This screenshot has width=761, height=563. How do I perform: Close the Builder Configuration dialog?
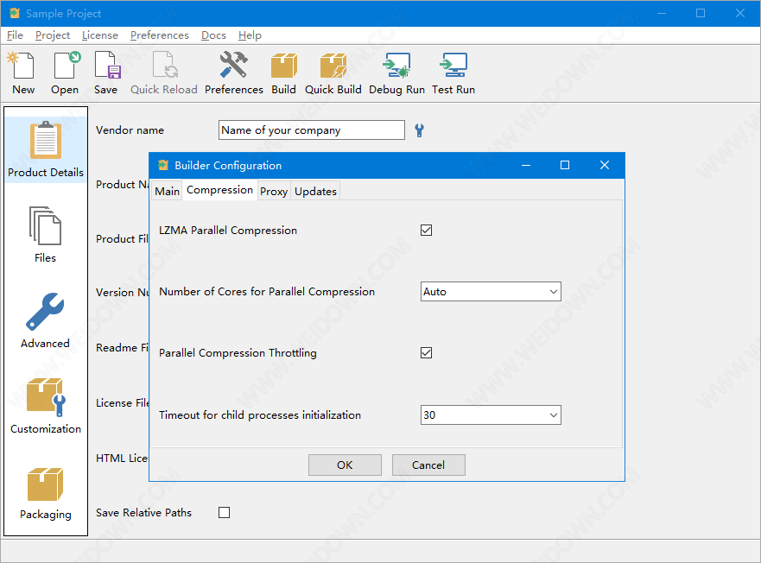pyautogui.click(x=605, y=165)
